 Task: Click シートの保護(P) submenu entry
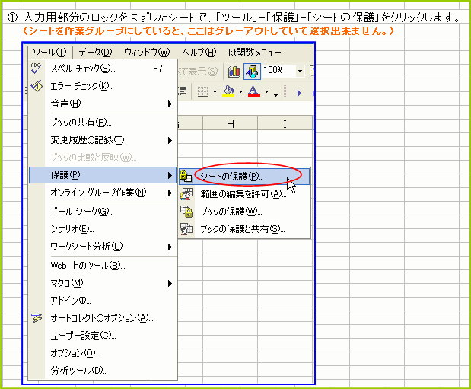[244, 177]
